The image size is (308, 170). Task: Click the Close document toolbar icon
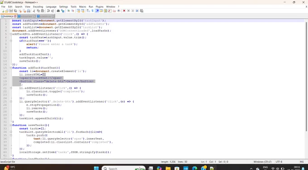pos(20,10)
